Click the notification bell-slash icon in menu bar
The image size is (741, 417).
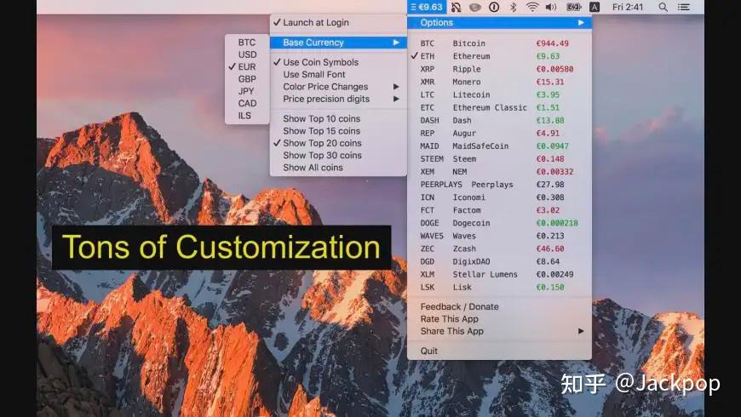[x=456, y=7]
